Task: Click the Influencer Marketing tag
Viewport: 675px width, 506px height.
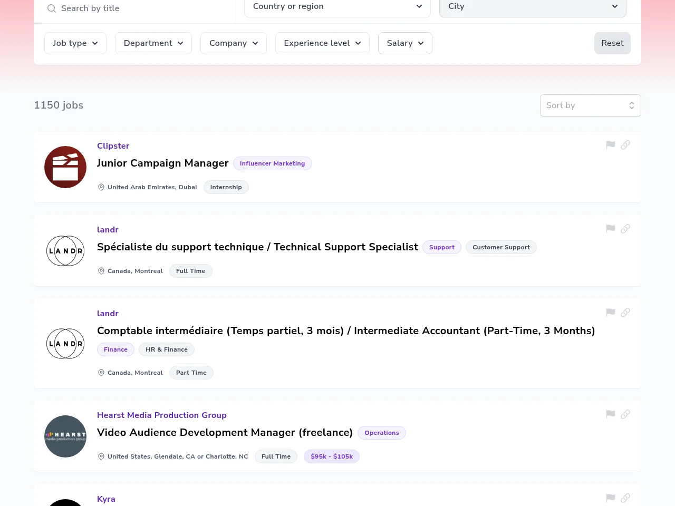Action: pyautogui.click(x=273, y=163)
